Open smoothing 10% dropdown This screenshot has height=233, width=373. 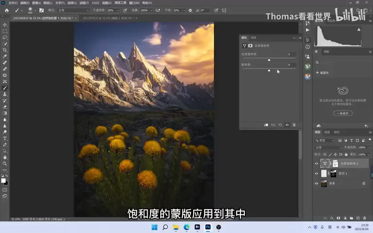tap(184, 11)
